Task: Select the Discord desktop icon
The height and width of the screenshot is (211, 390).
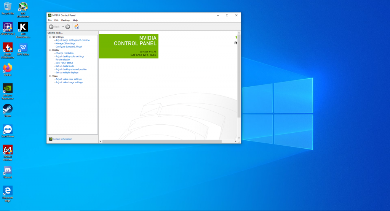Action: click(x=8, y=172)
